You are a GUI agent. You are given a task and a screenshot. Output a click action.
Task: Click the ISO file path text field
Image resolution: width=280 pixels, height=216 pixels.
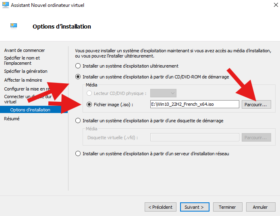194,104
